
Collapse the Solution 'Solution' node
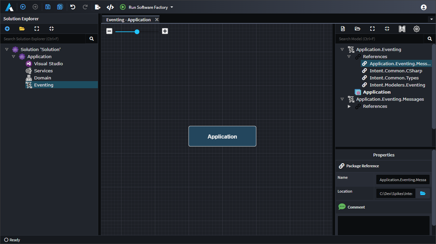(x=7, y=49)
